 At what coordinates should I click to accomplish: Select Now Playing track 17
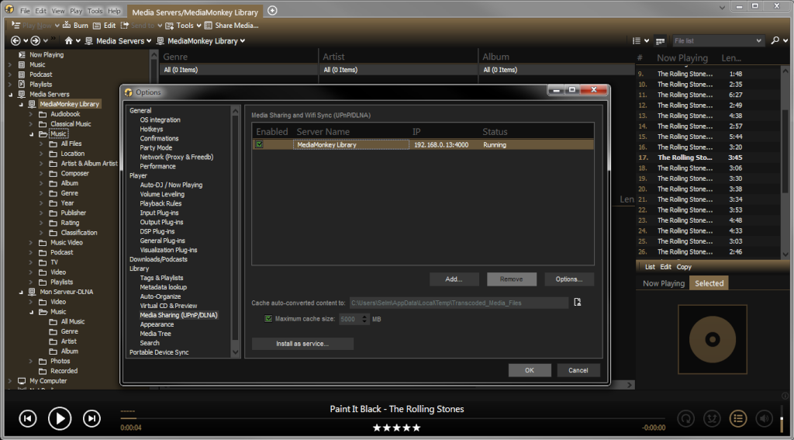coord(709,158)
